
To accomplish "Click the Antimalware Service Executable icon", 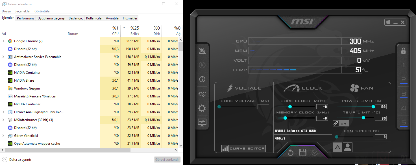I will click(x=10, y=57).
